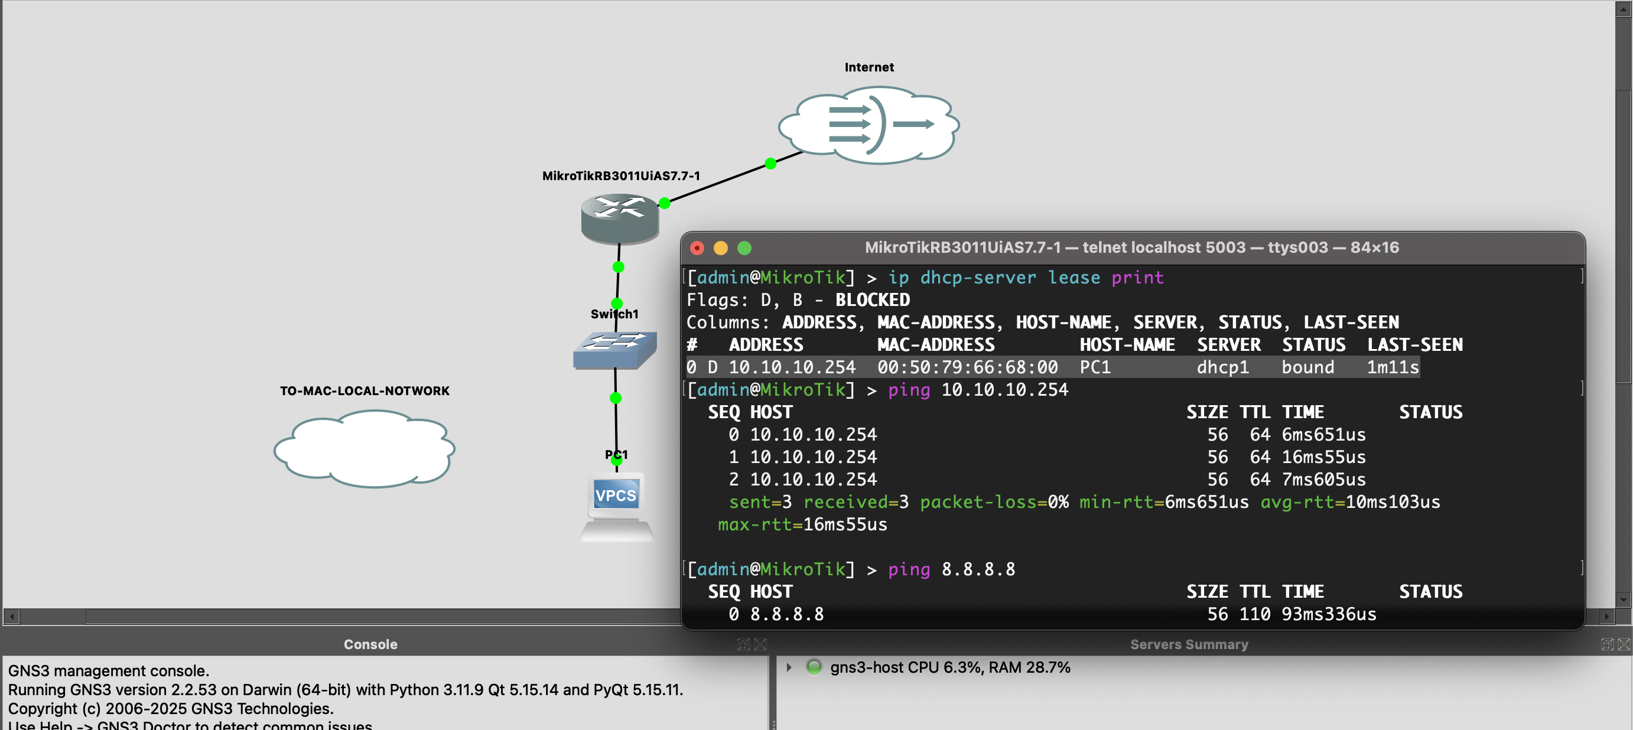Screen dimensions: 1633x730
Task: Float the Console dock panel
Action: coord(744,644)
